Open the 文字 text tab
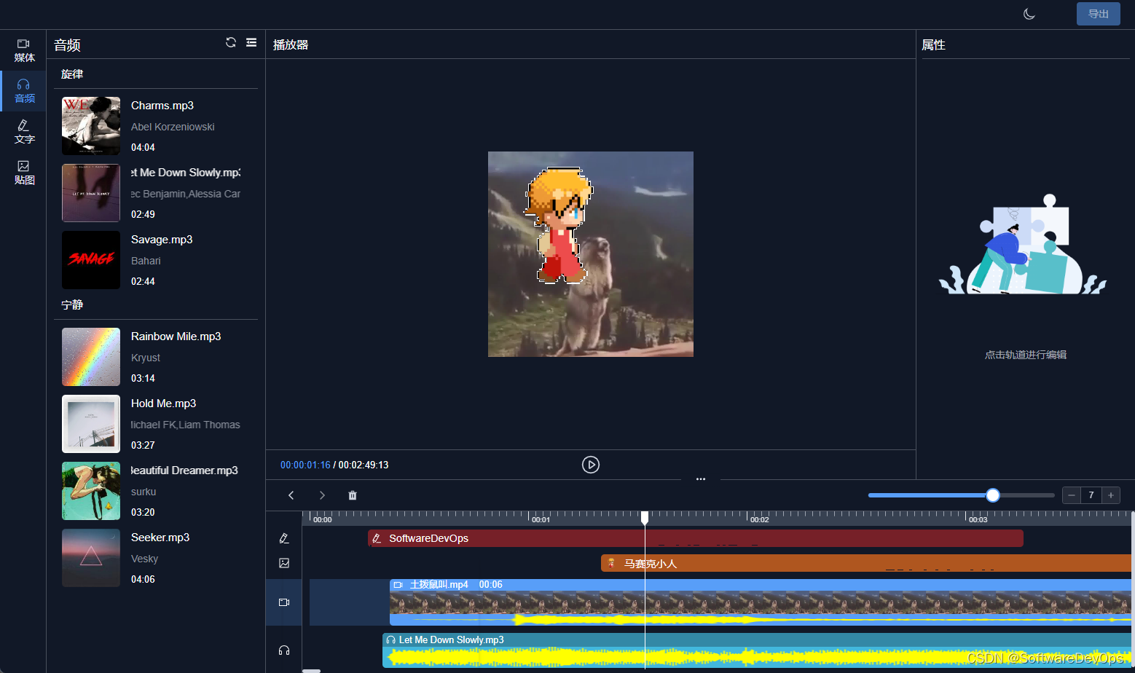The height and width of the screenshot is (673, 1135). pos(24,132)
